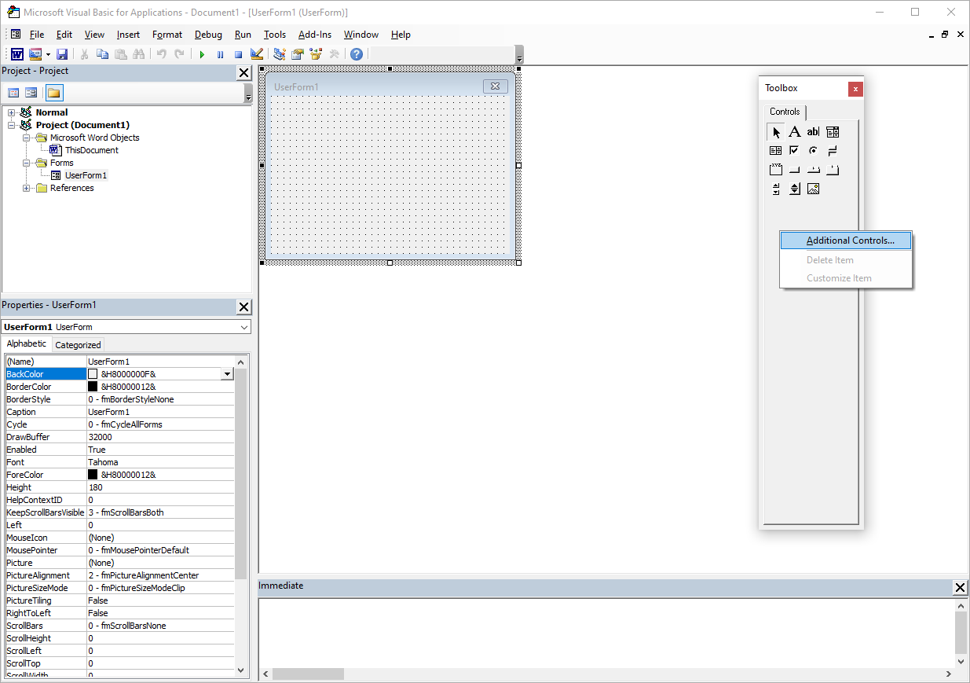Screen dimensions: 970x683
Task: Close the Toolbox window
Action: tap(855, 89)
